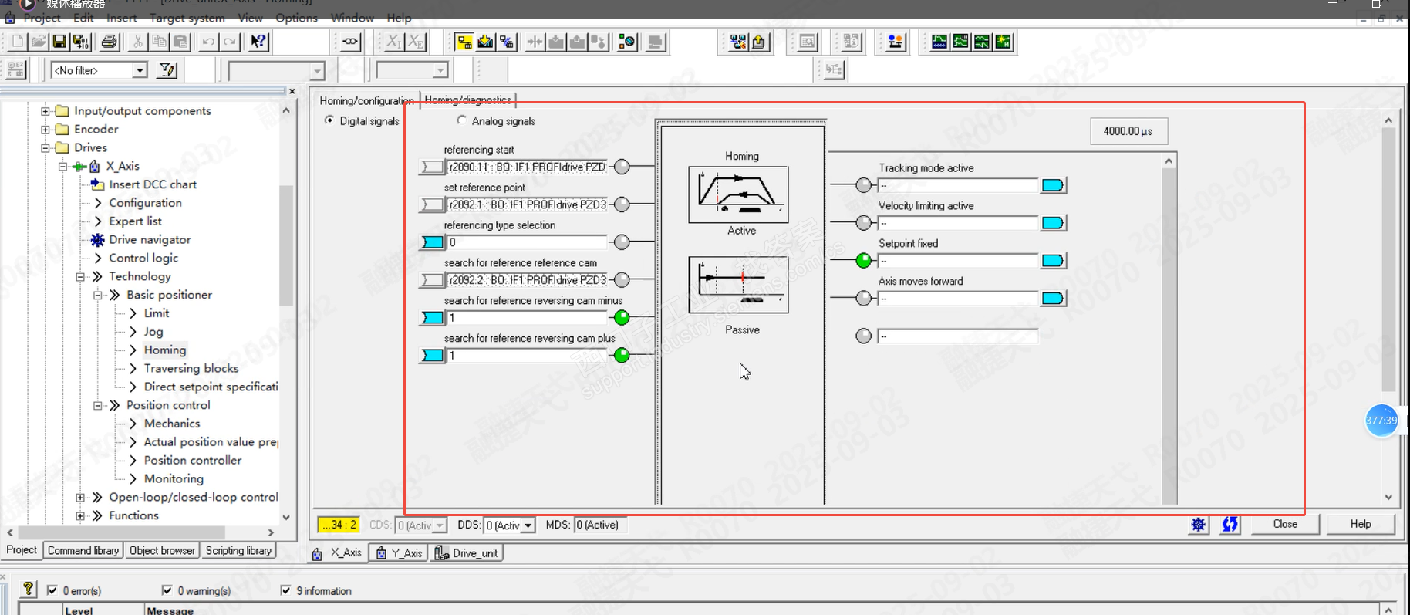Switch to the Command library tab
The height and width of the screenshot is (615, 1410).
point(83,550)
